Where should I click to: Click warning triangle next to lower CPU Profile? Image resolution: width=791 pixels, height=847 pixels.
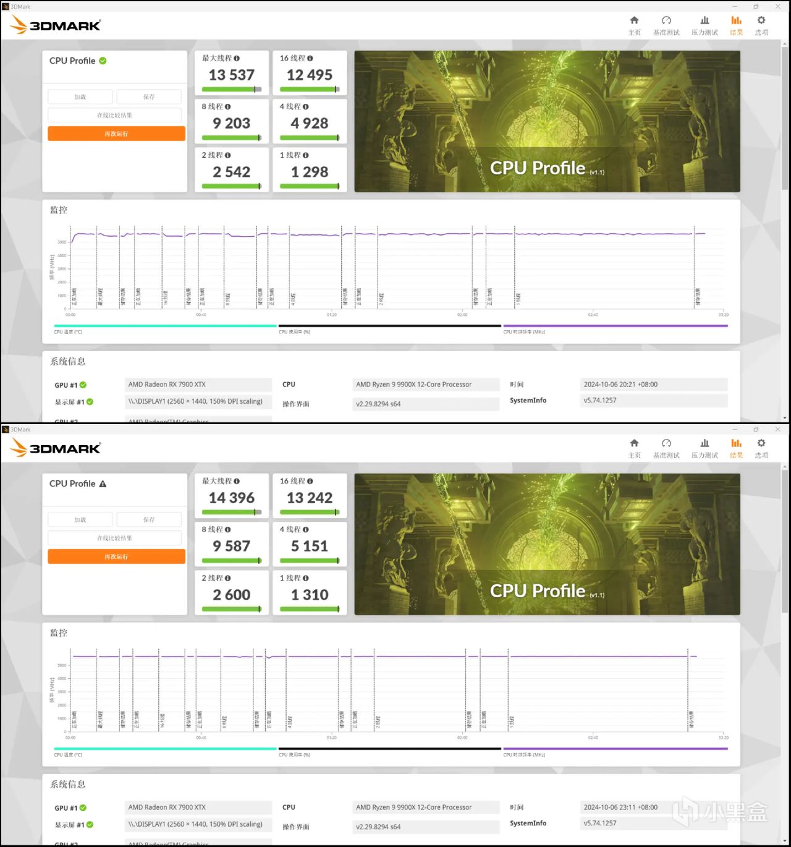point(103,483)
